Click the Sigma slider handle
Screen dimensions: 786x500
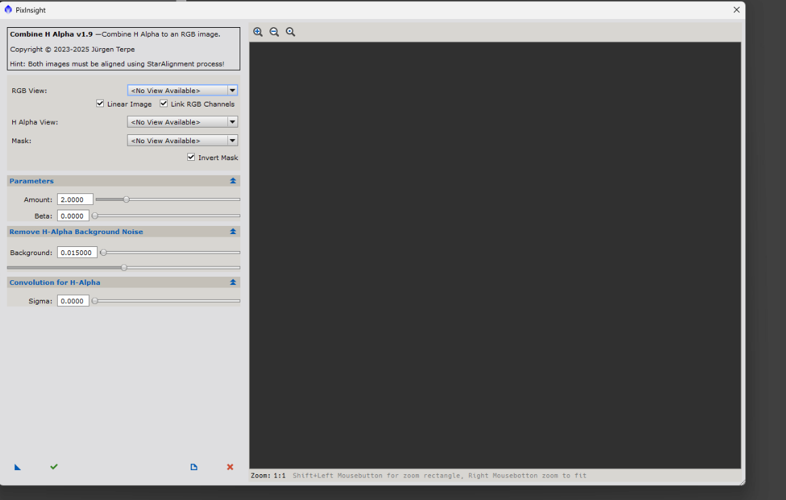pos(95,301)
